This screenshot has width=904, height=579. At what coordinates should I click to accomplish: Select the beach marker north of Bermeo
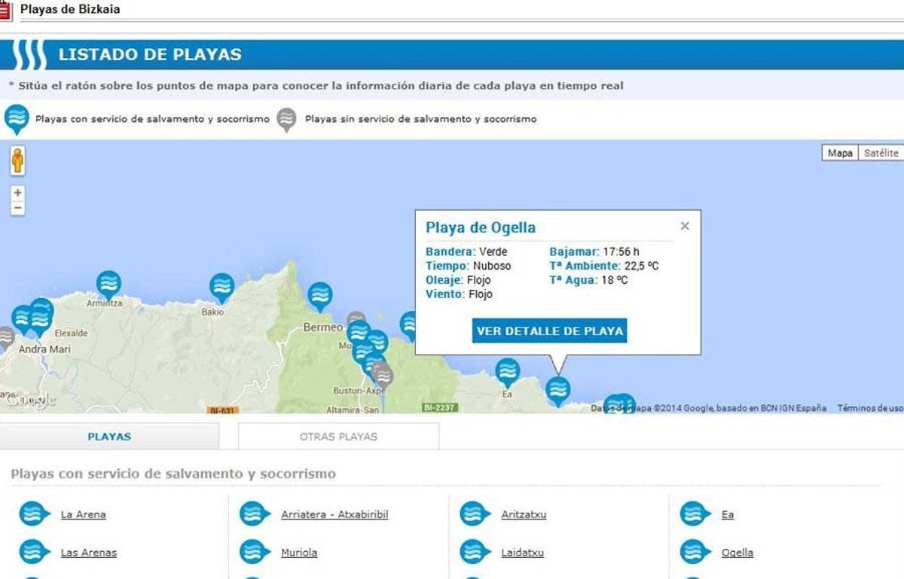(x=319, y=295)
